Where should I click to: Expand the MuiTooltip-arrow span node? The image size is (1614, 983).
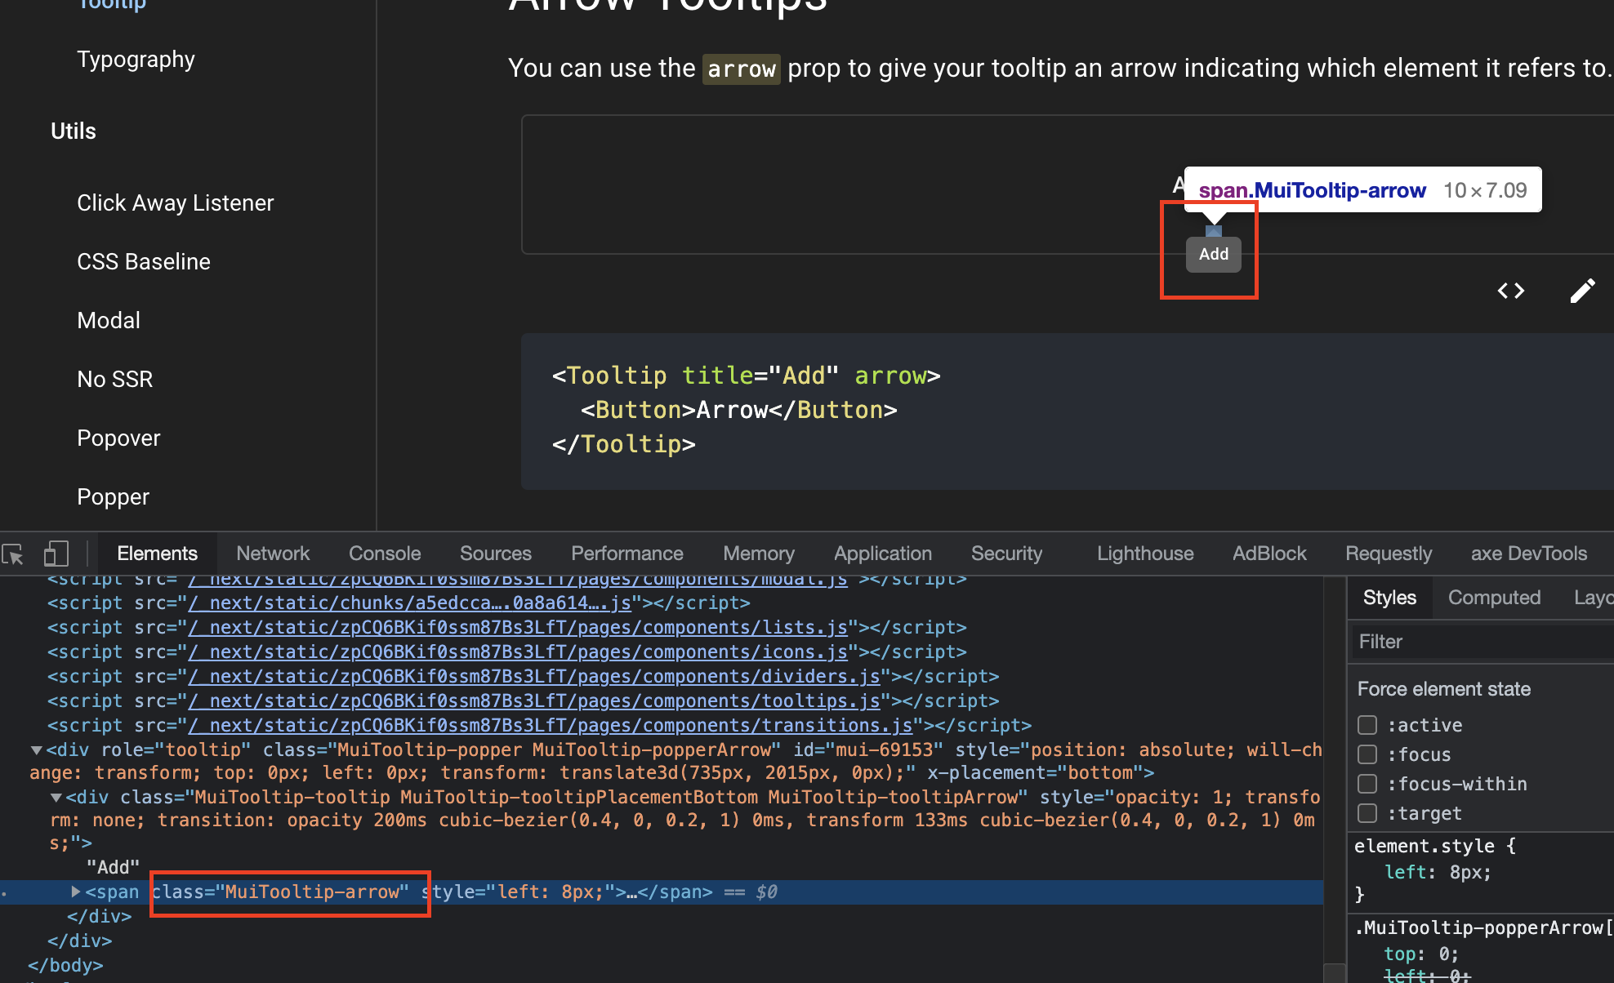(x=76, y=892)
